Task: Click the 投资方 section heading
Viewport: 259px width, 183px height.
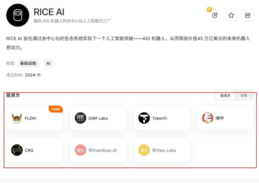Action: coord(13,95)
